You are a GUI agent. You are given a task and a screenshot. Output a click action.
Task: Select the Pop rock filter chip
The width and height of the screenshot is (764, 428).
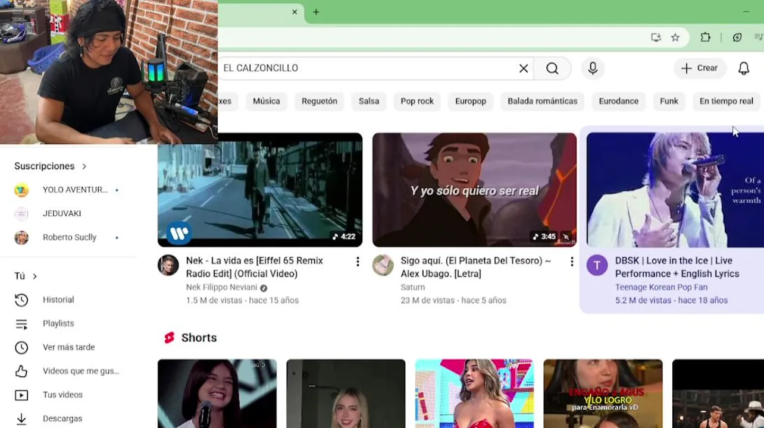point(417,101)
